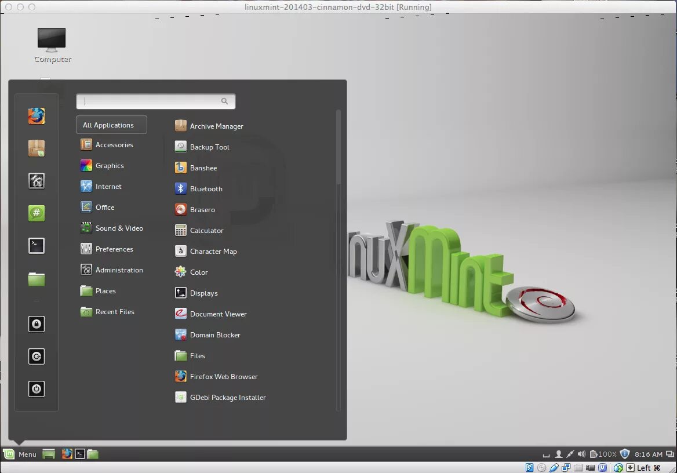Select the Graphics category
The width and height of the screenshot is (677, 473).
pyautogui.click(x=102, y=165)
